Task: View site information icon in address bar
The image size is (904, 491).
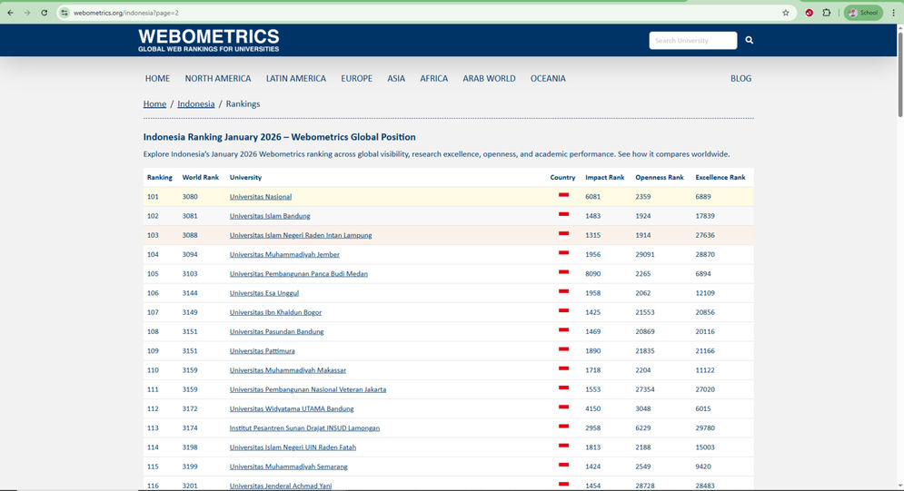Action: pyautogui.click(x=65, y=13)
